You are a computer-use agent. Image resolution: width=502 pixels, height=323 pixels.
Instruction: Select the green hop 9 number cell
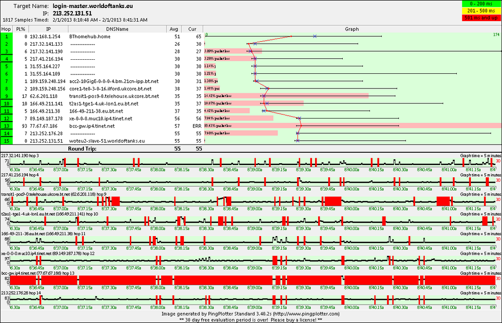[7, 96]
